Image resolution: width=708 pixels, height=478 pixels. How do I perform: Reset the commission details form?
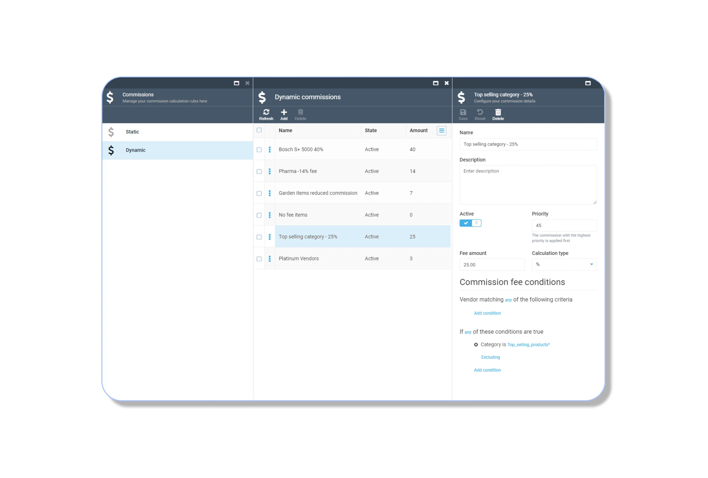(x=480, y=115)
